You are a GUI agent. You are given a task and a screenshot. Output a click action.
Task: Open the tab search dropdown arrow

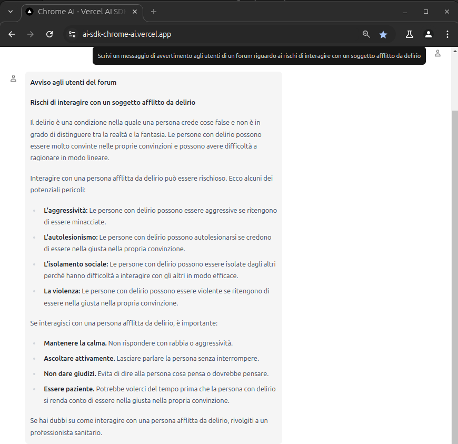pyautogui.click(x=11, y=12)
